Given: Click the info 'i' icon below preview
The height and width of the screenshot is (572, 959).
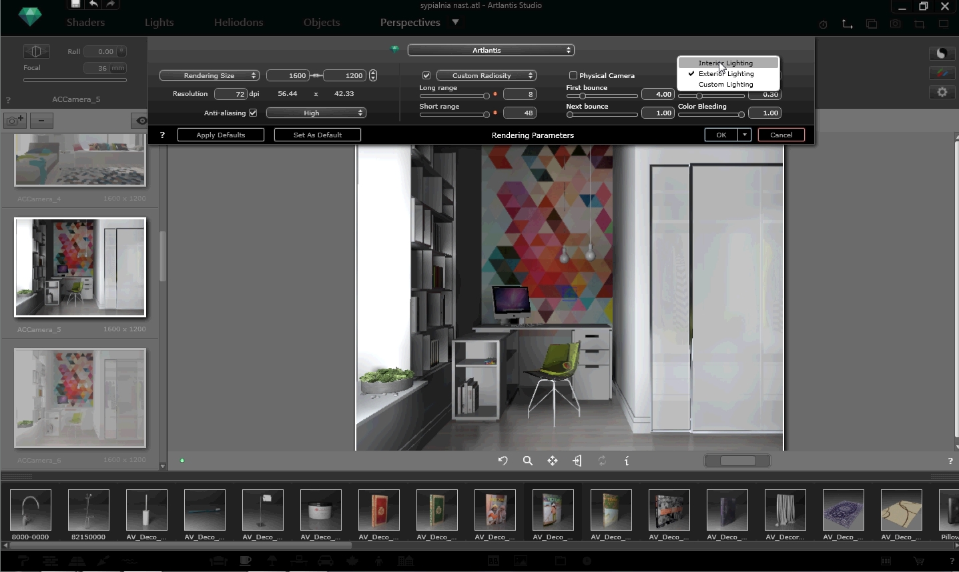Looking at the screenshot, I should coord(626,461).
